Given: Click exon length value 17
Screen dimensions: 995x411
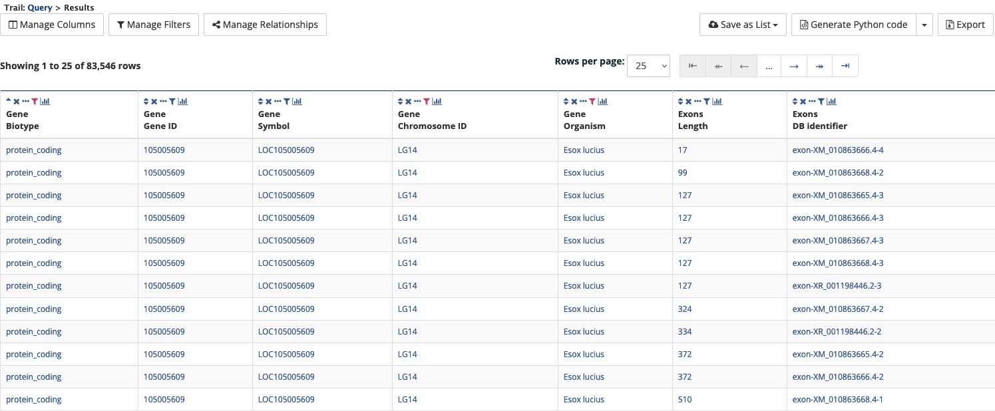Looking at the screenshot, I should 683,150.
